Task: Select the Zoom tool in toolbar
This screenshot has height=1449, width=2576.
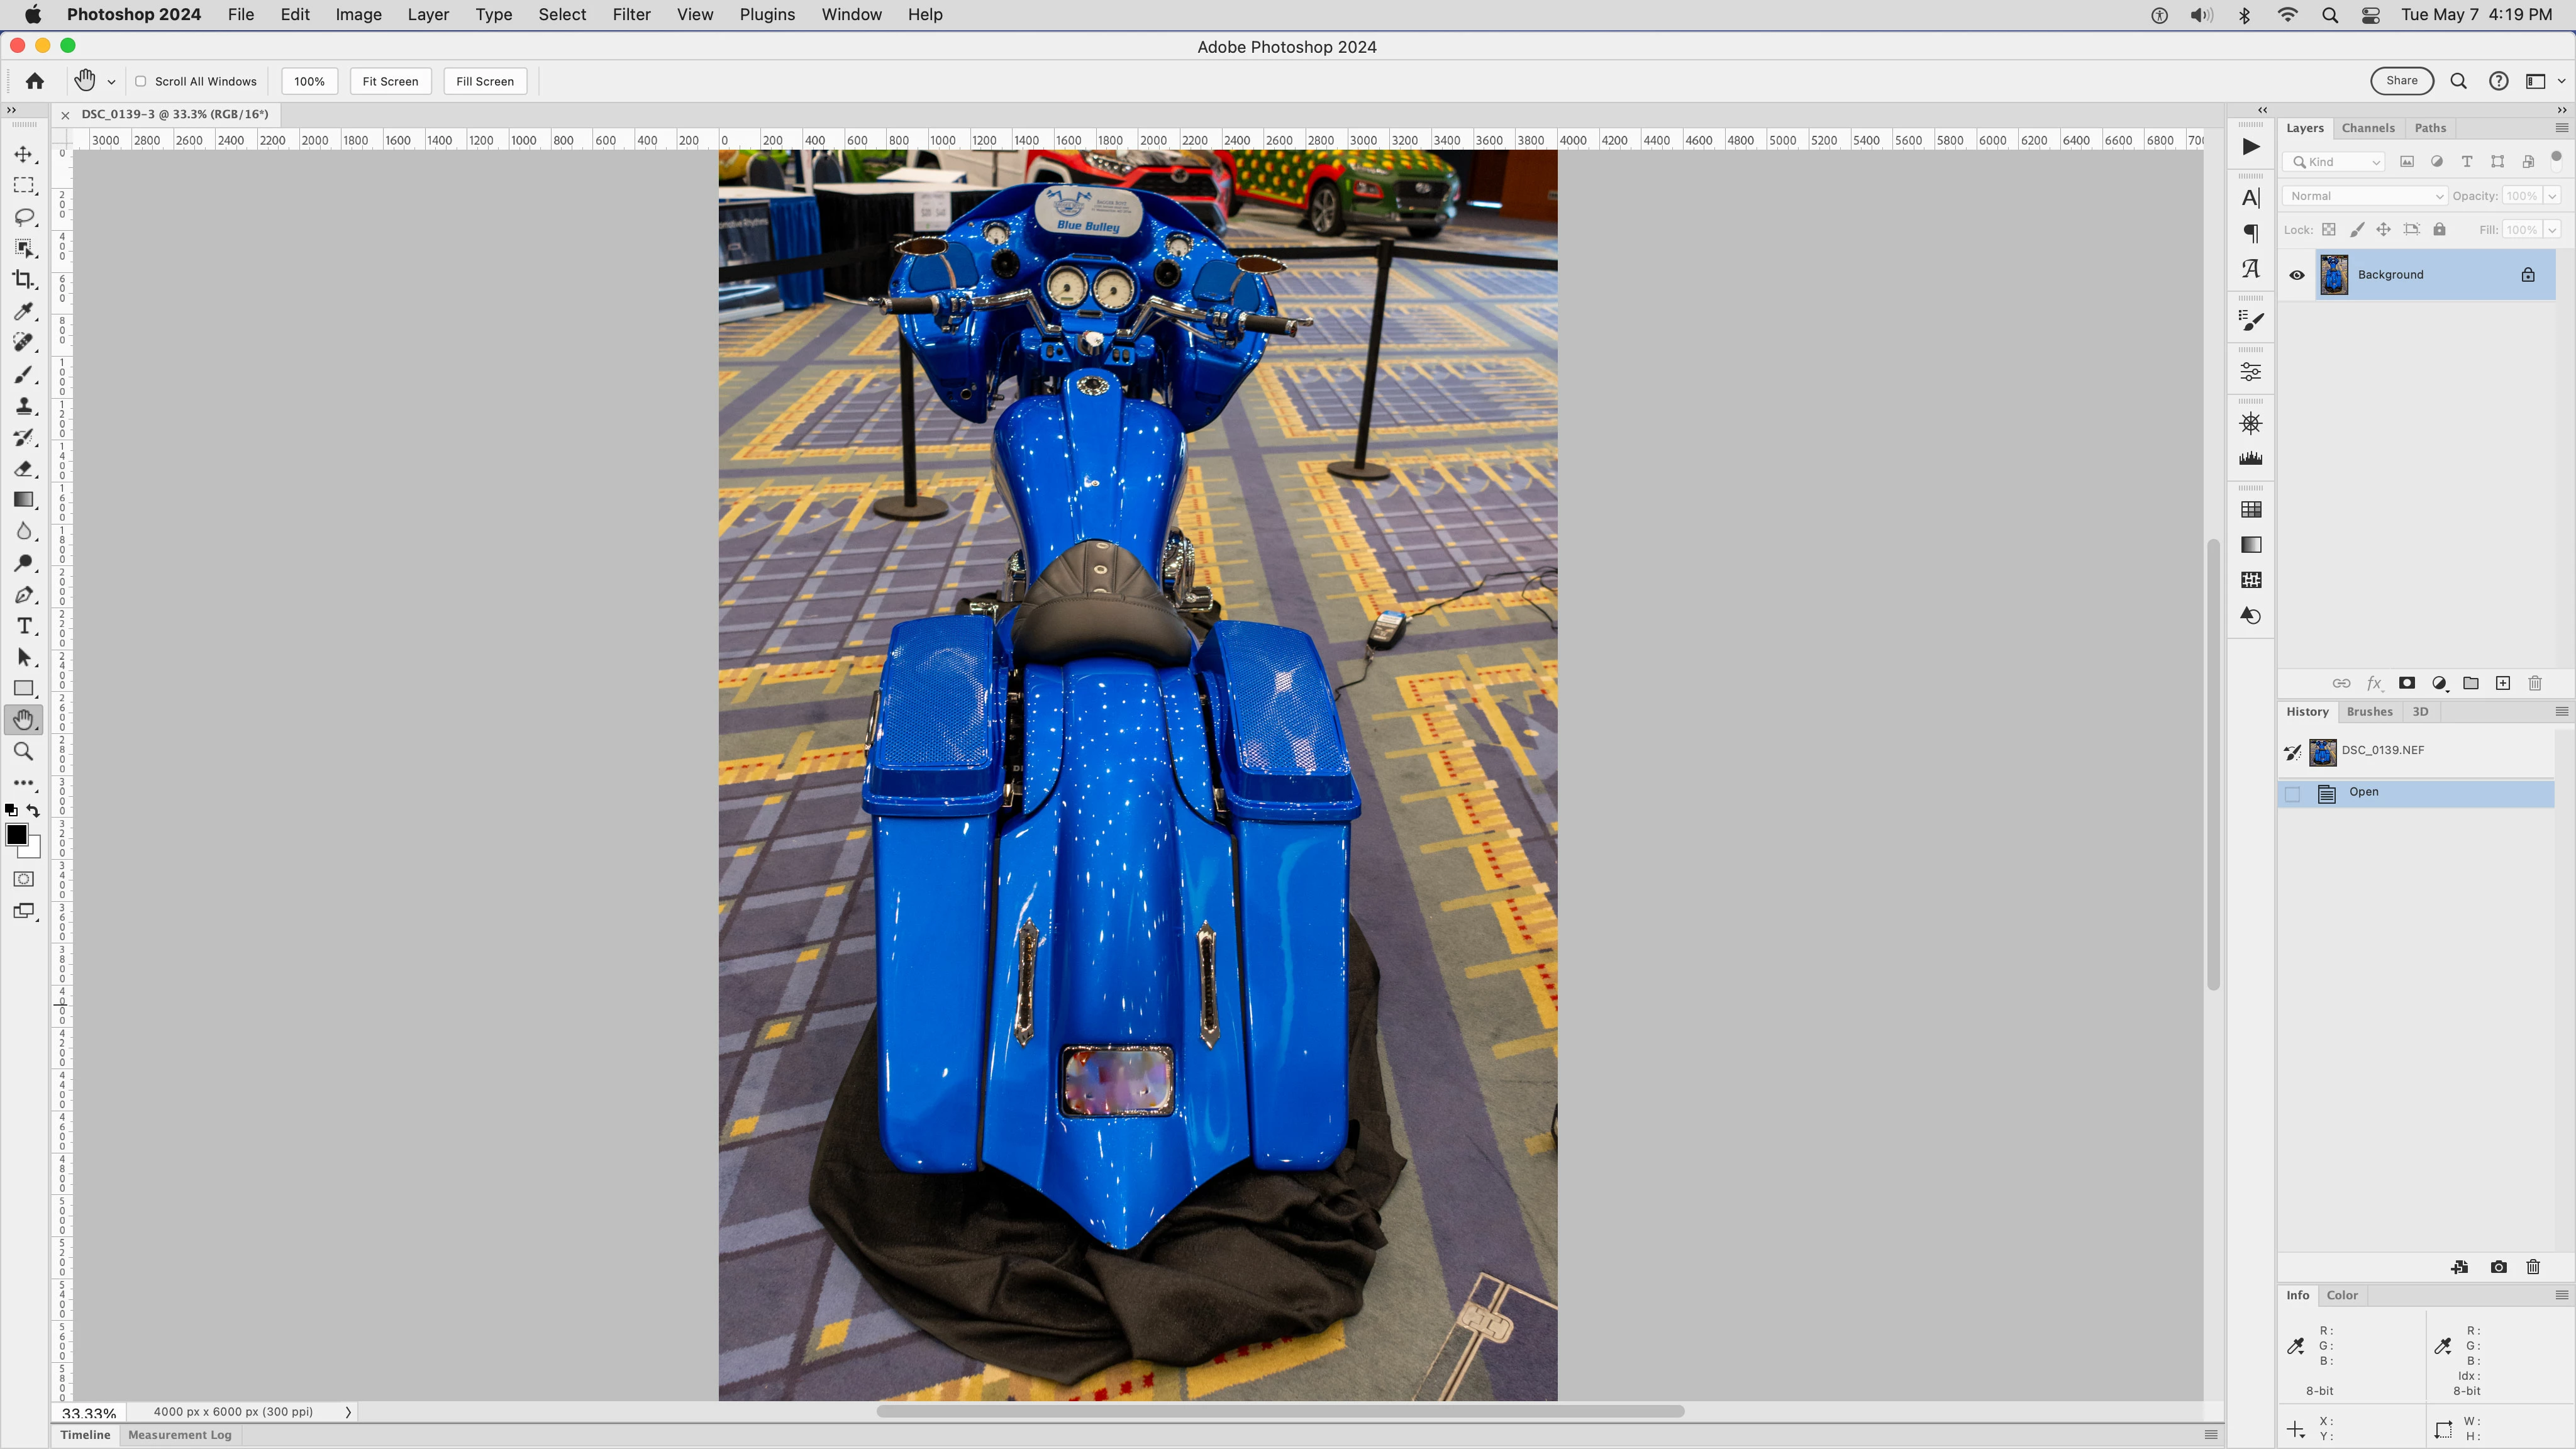Action: (23, 752)
